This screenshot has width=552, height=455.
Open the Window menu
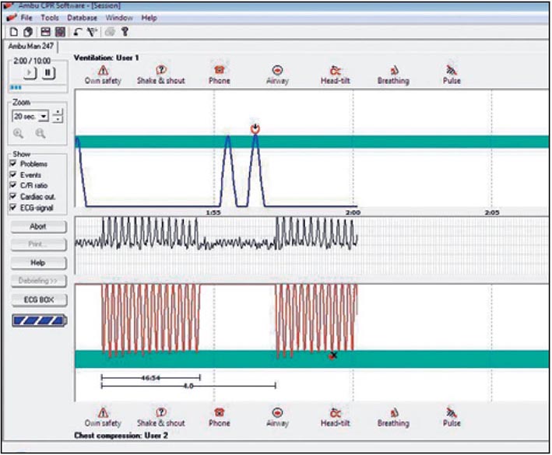click(119, 18)
